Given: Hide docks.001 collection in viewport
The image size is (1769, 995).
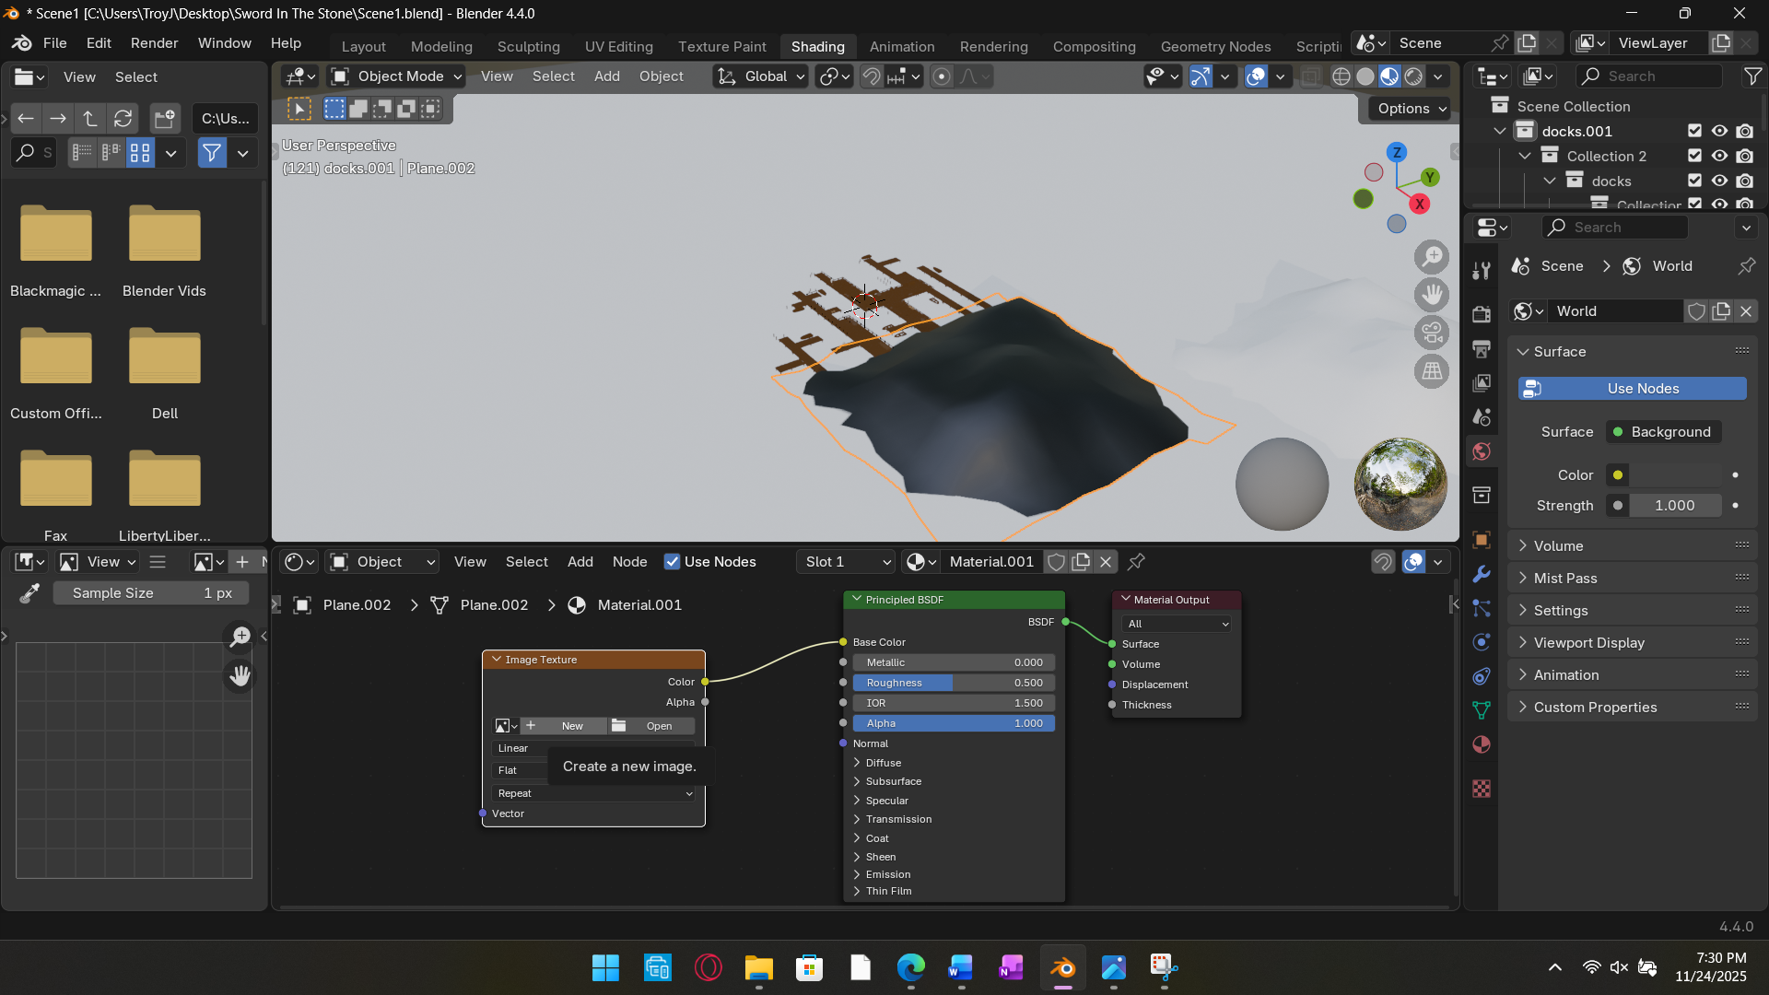Looking at the screenshot, I should click(1719, 131).
